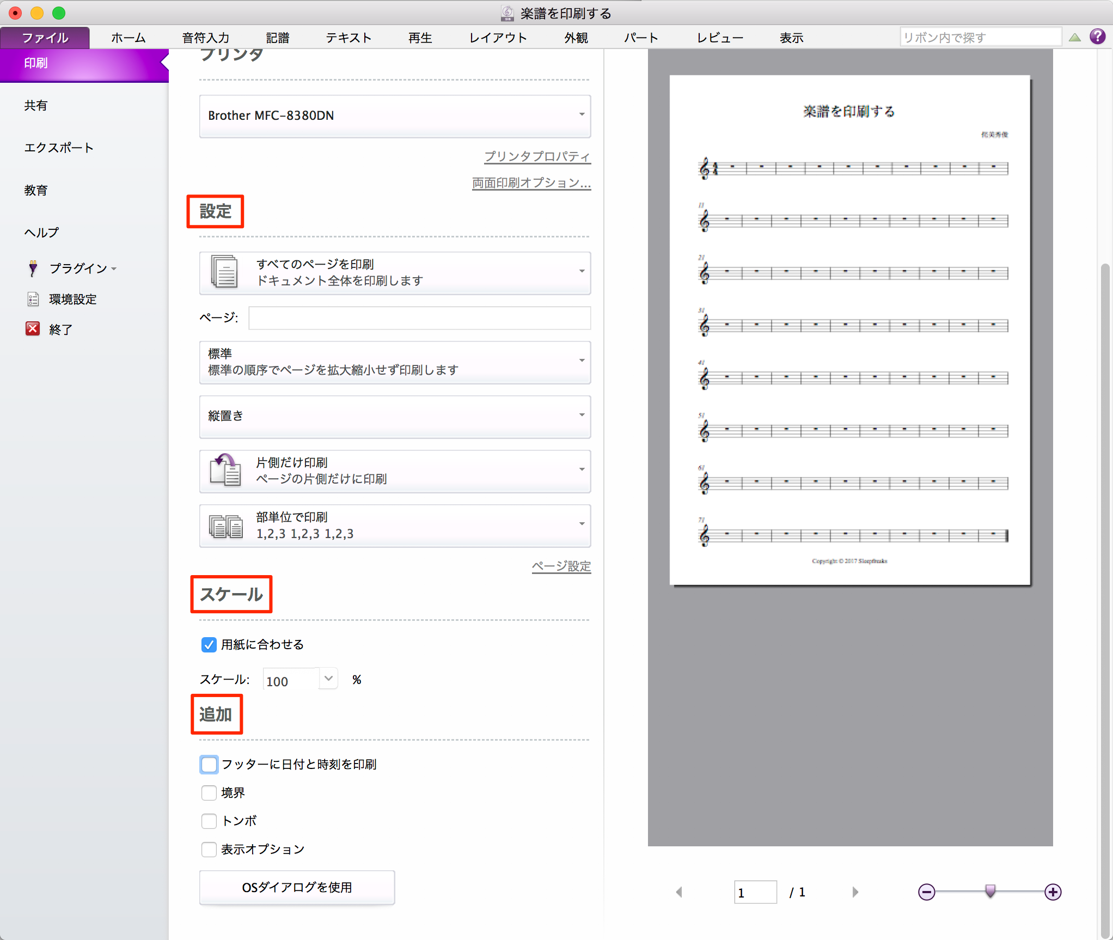Viewport: 1113px width, 940px height.
Task: Click the collated printing icon
Action: (225, 526)
